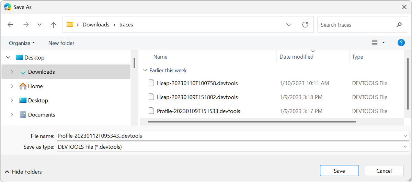Expand the Documents tree node

pos(12,115)
